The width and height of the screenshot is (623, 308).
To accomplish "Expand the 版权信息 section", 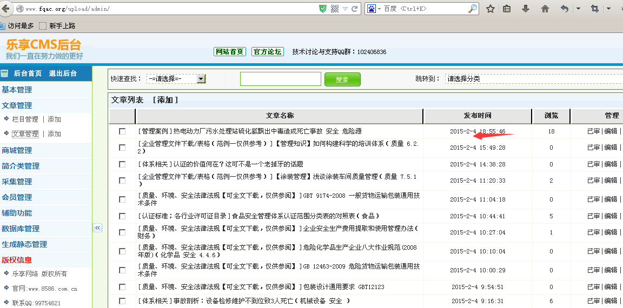I will point(17,260).
